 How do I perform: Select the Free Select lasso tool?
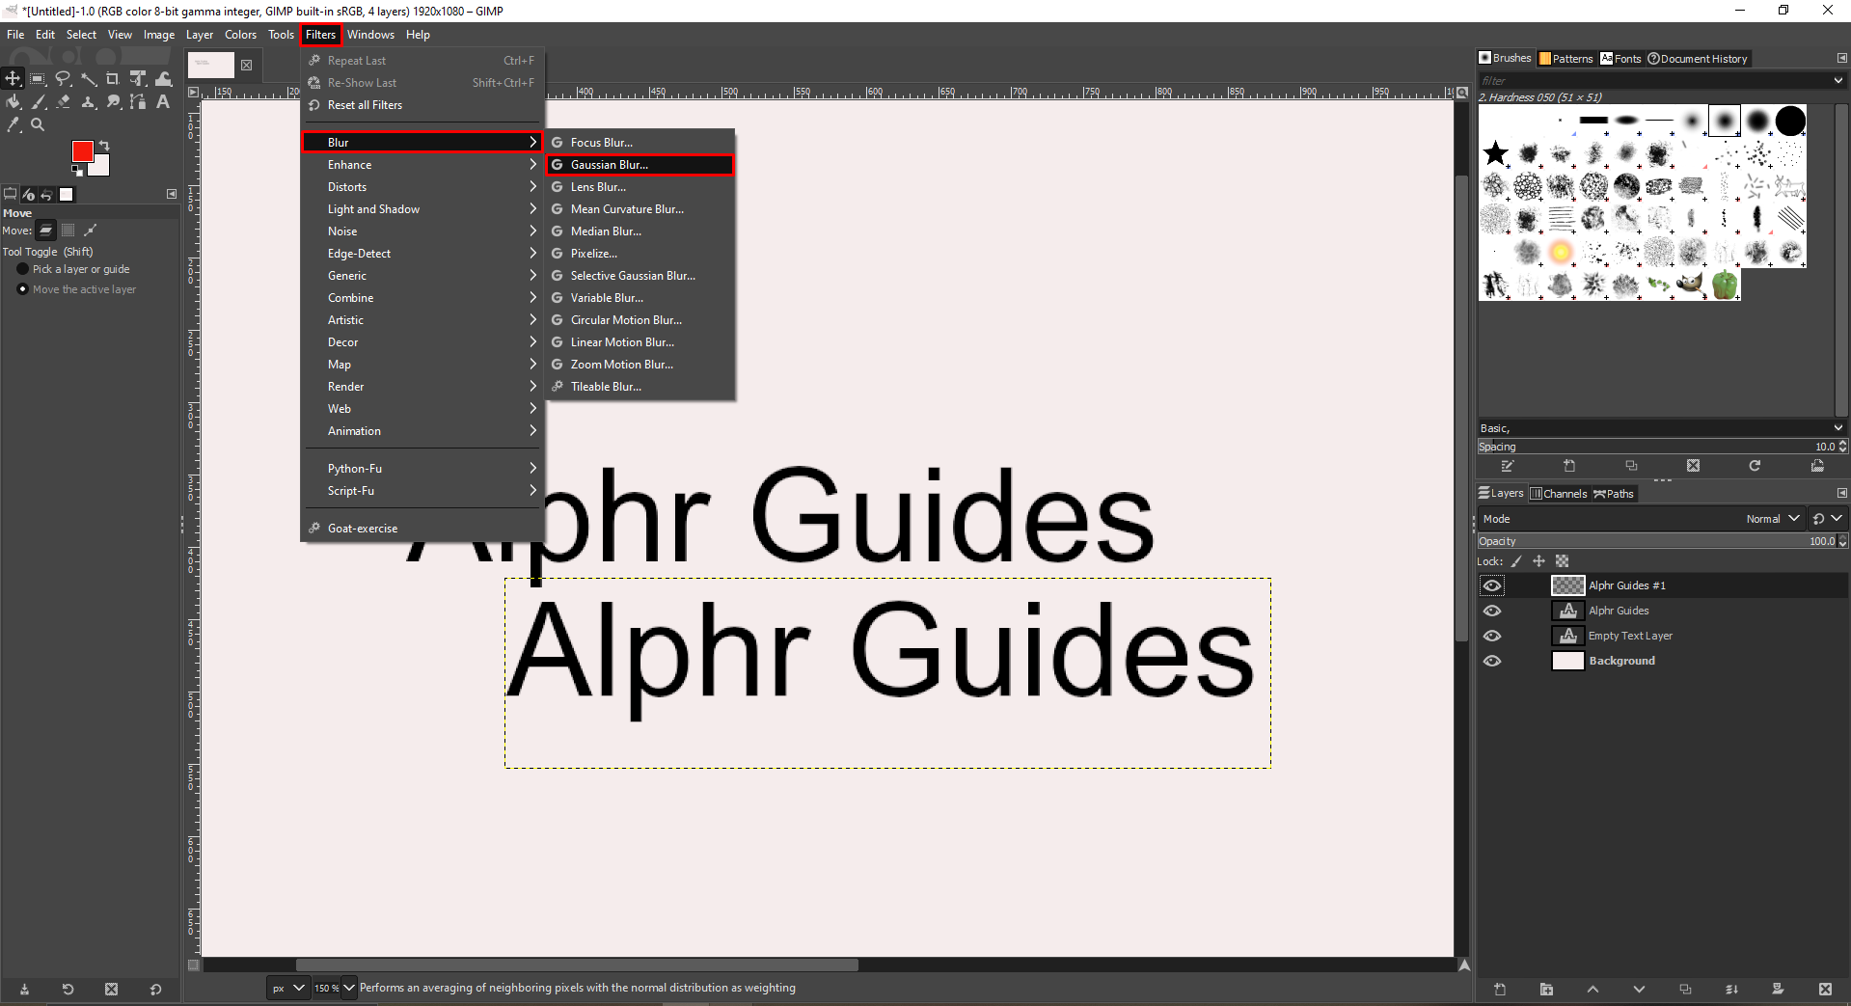64,79
